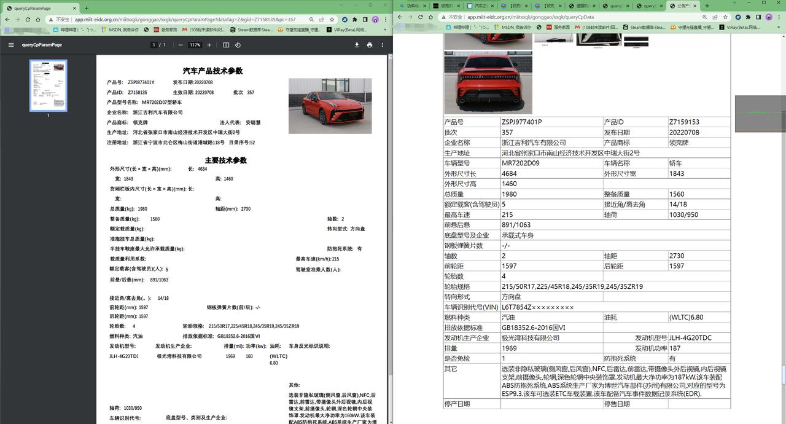
Task: Go back in the right browser window
Action: (401, 17)
